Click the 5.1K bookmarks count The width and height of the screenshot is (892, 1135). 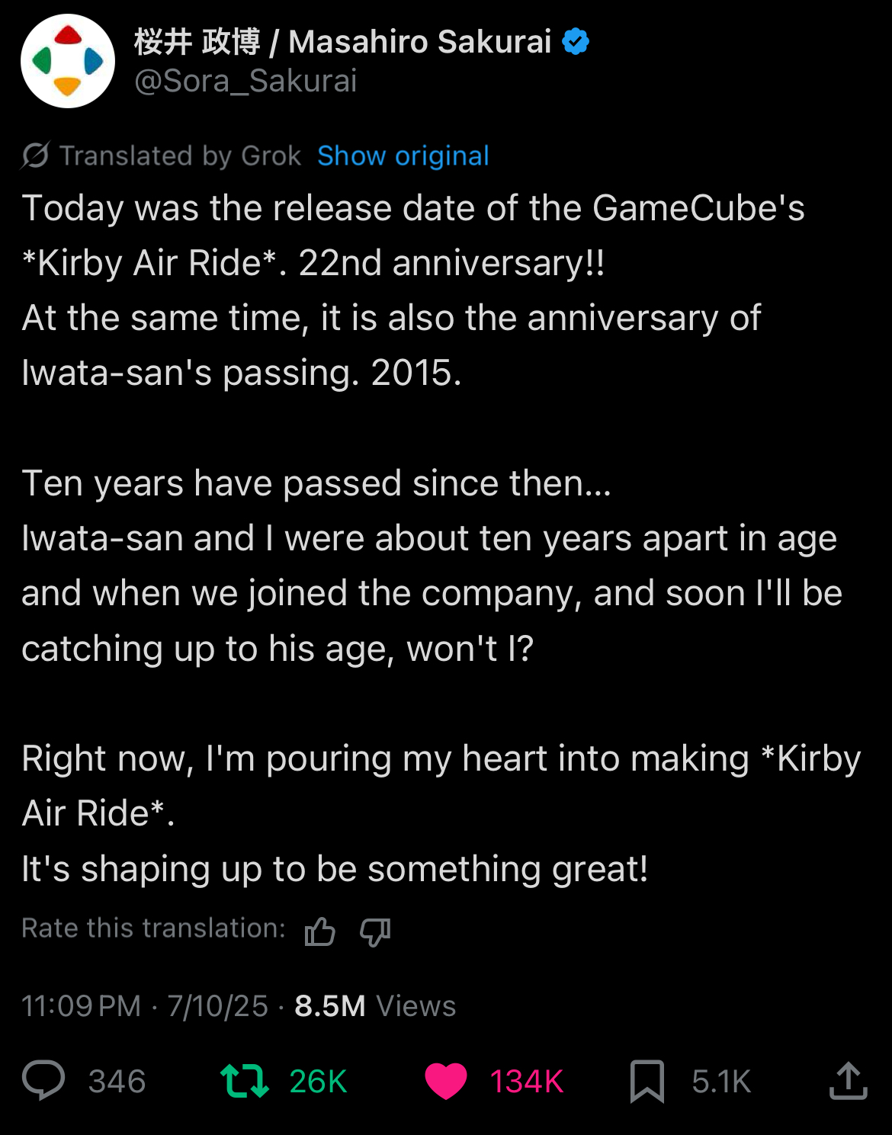721,1081
